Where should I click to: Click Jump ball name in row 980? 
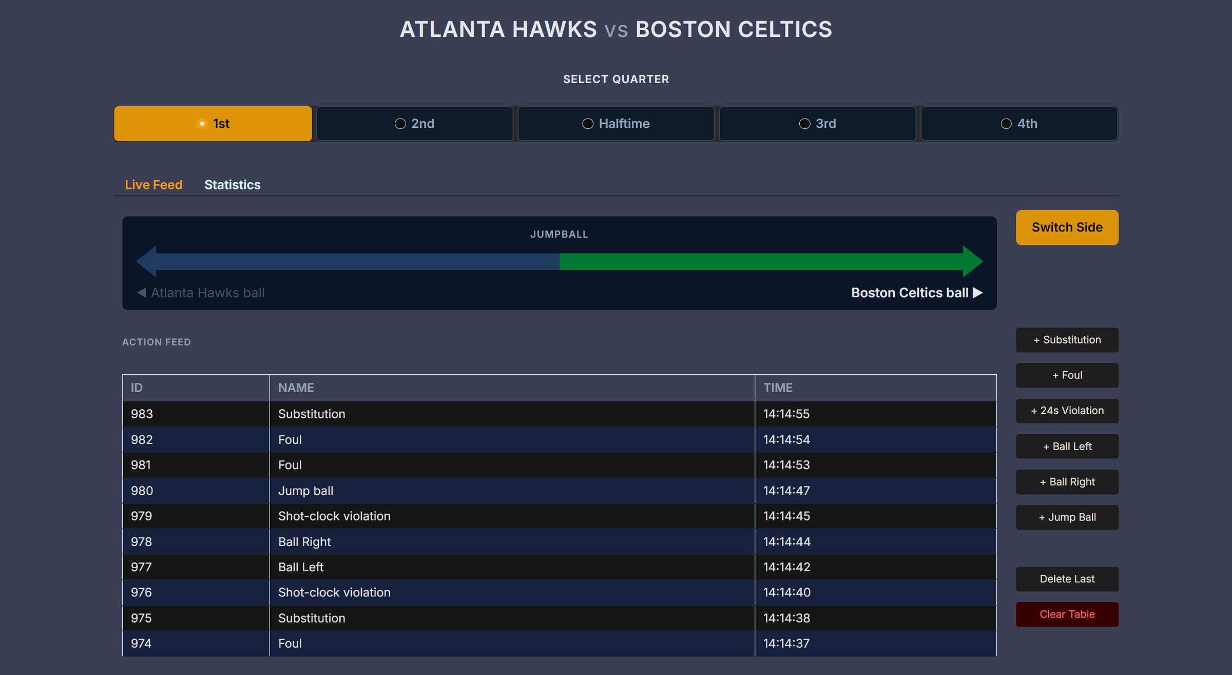click(x=306, y=491)
